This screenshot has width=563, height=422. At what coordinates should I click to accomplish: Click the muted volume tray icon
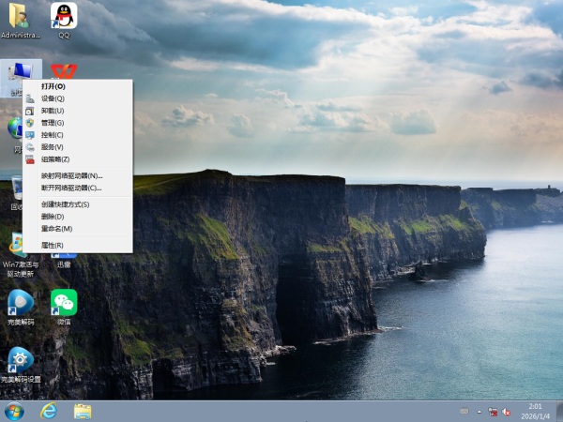508,411
